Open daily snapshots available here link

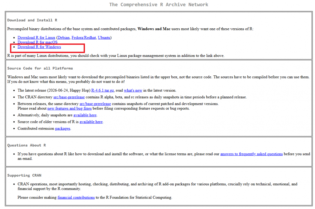pyautogui.click(x=85, y=115)
